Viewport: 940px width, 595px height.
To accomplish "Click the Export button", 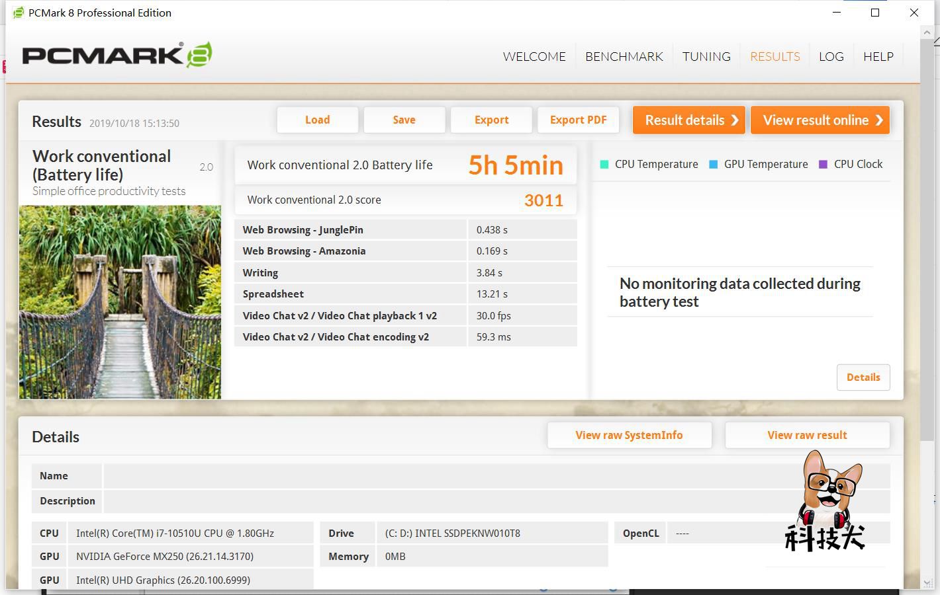I will pos(492,120).
